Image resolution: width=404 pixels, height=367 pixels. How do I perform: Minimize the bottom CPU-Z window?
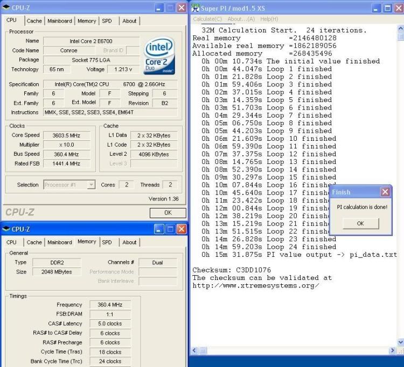point(158,229)
